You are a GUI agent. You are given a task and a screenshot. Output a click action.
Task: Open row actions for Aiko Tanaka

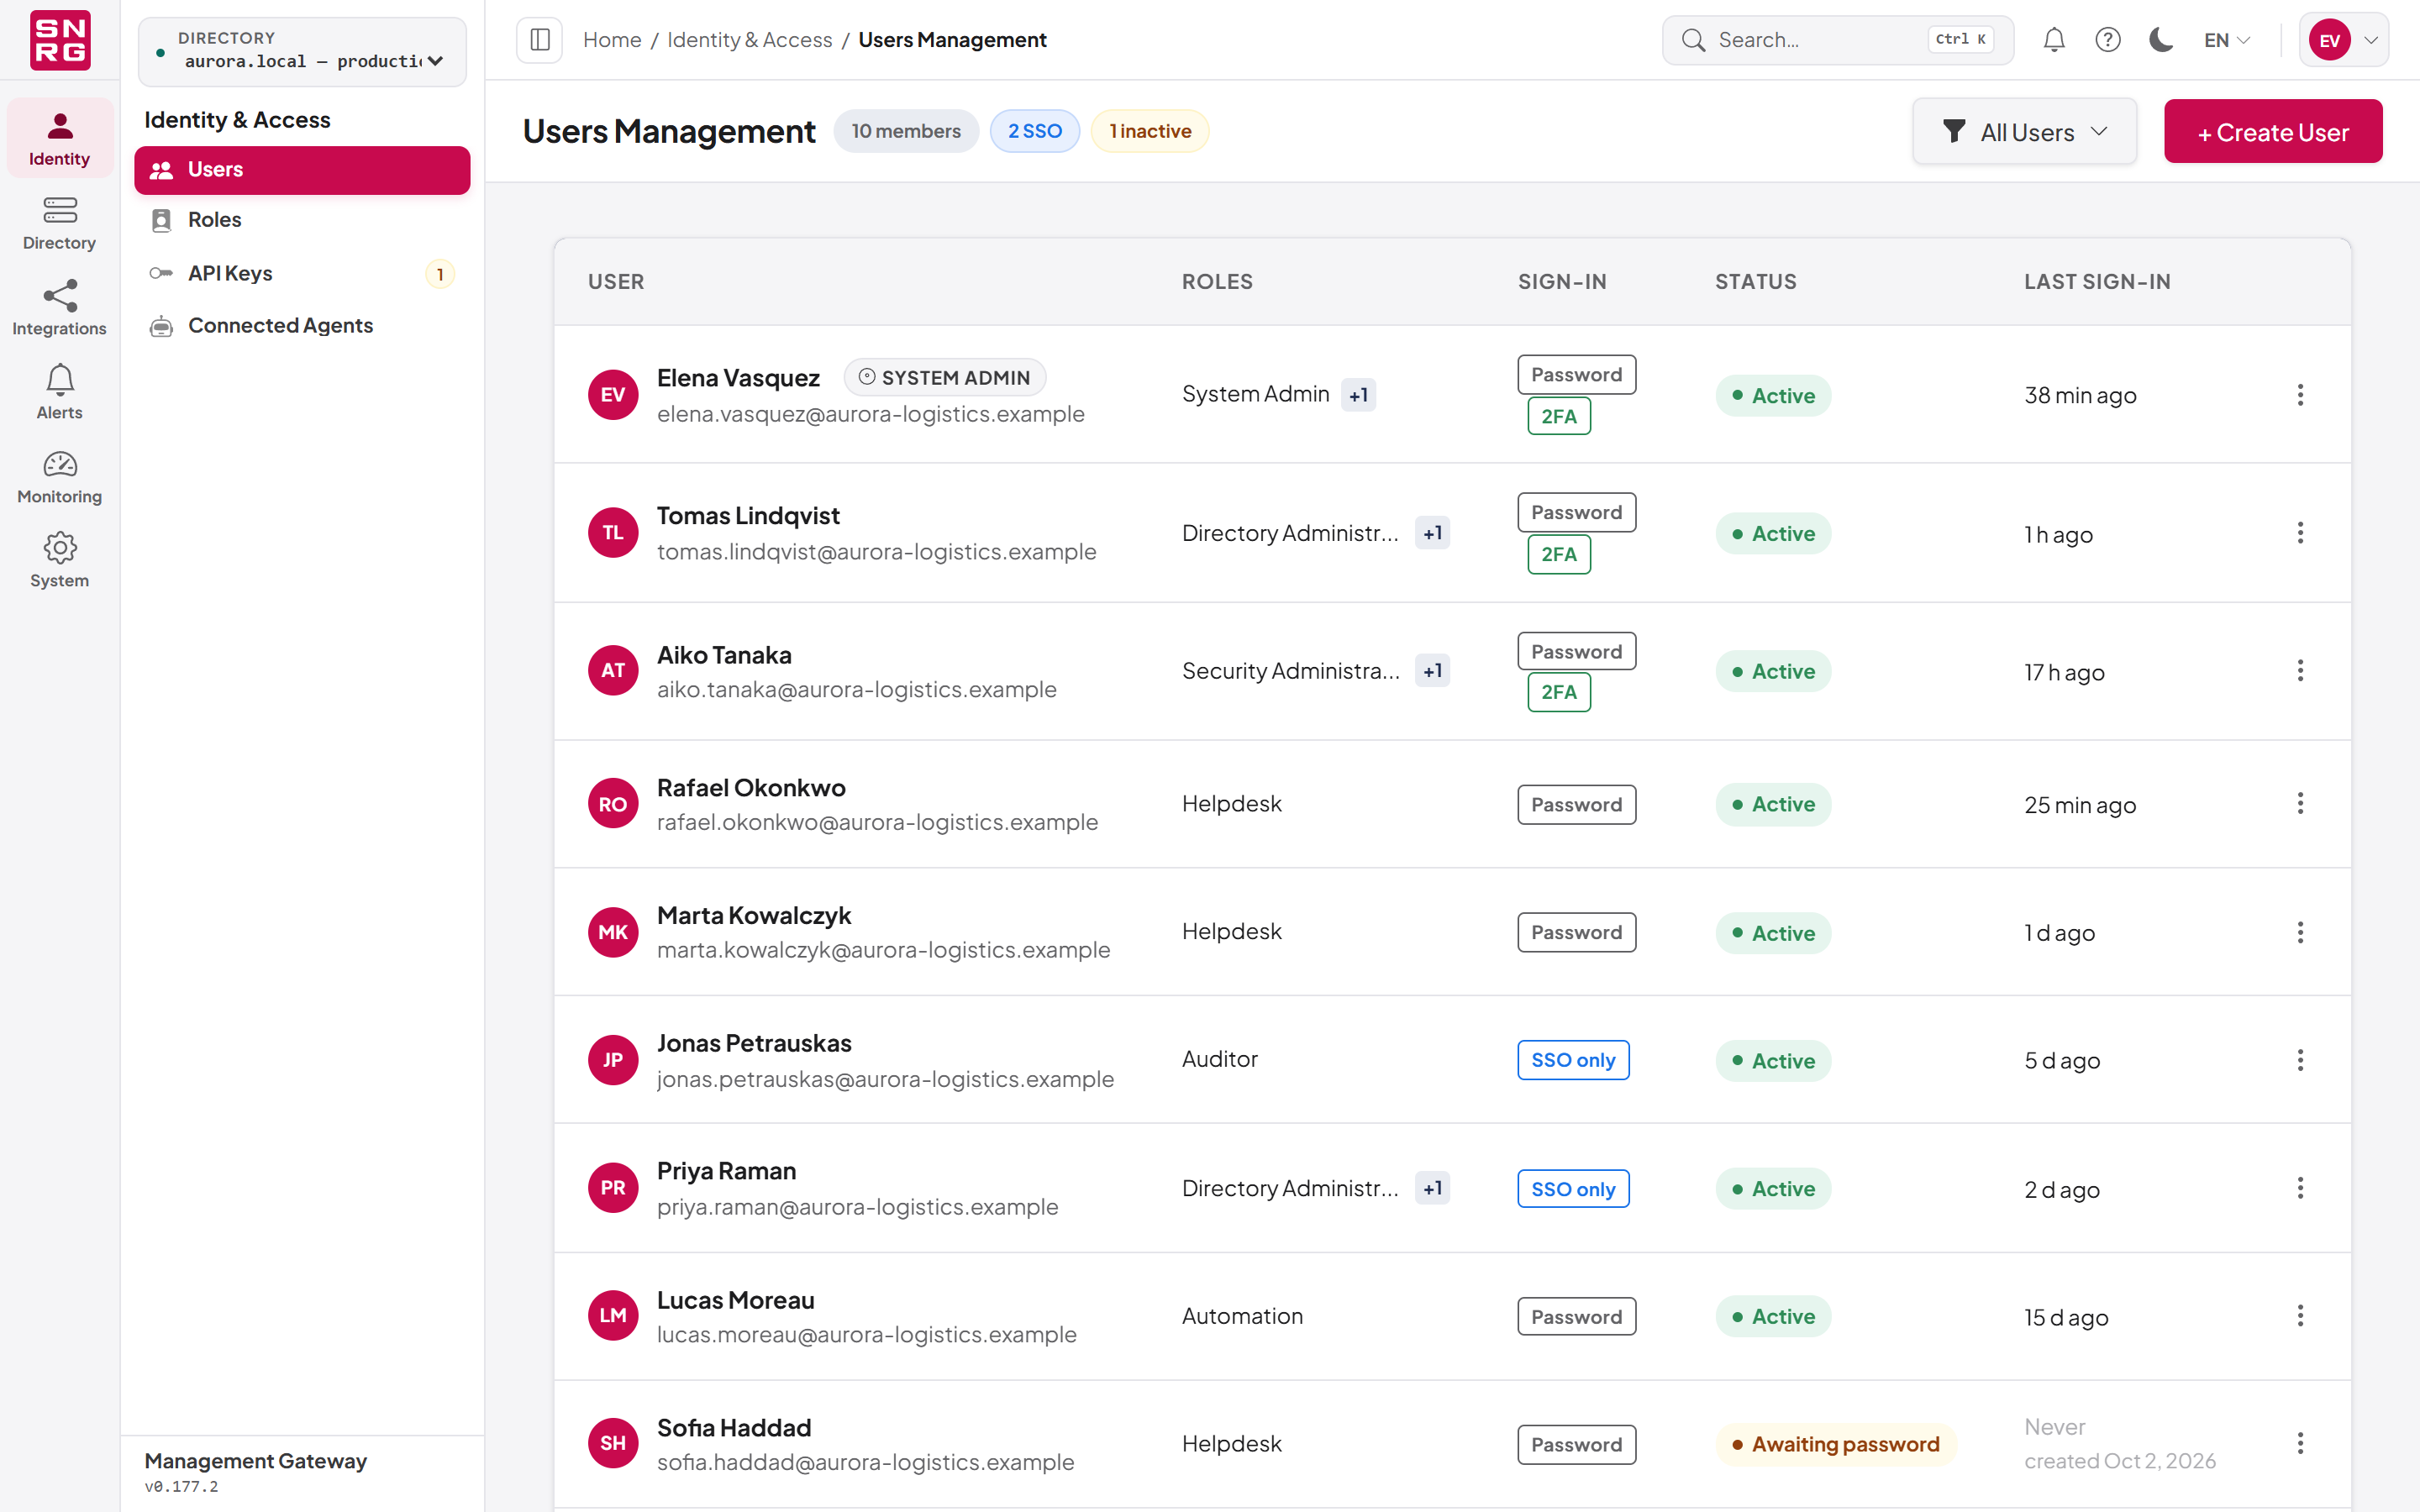[2300, 671]
